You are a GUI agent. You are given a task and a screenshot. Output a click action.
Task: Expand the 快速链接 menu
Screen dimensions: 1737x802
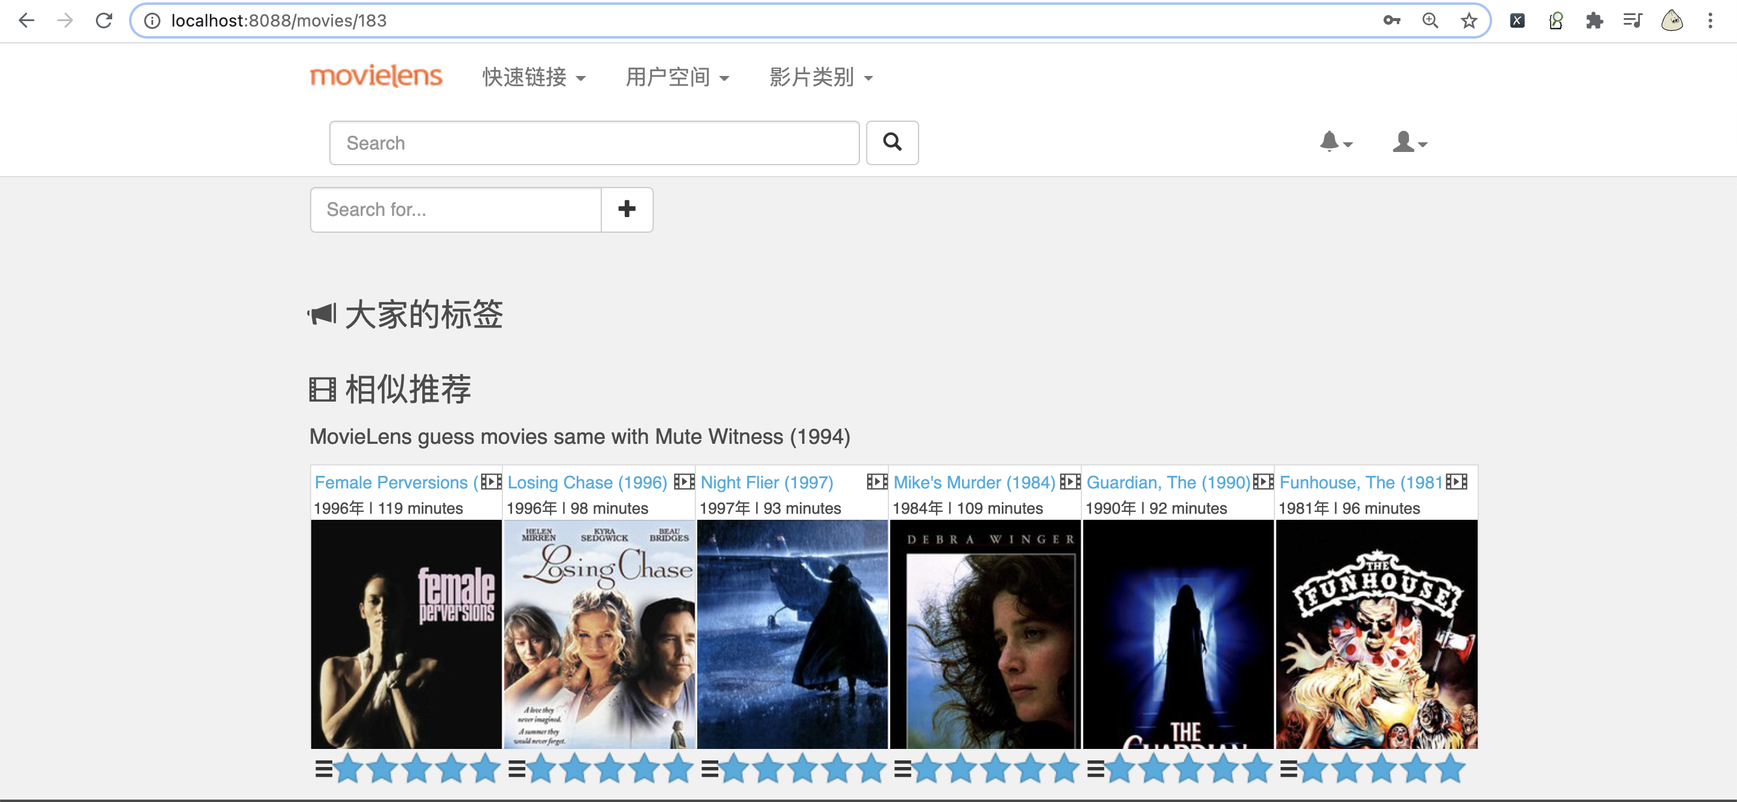(533, 77)
